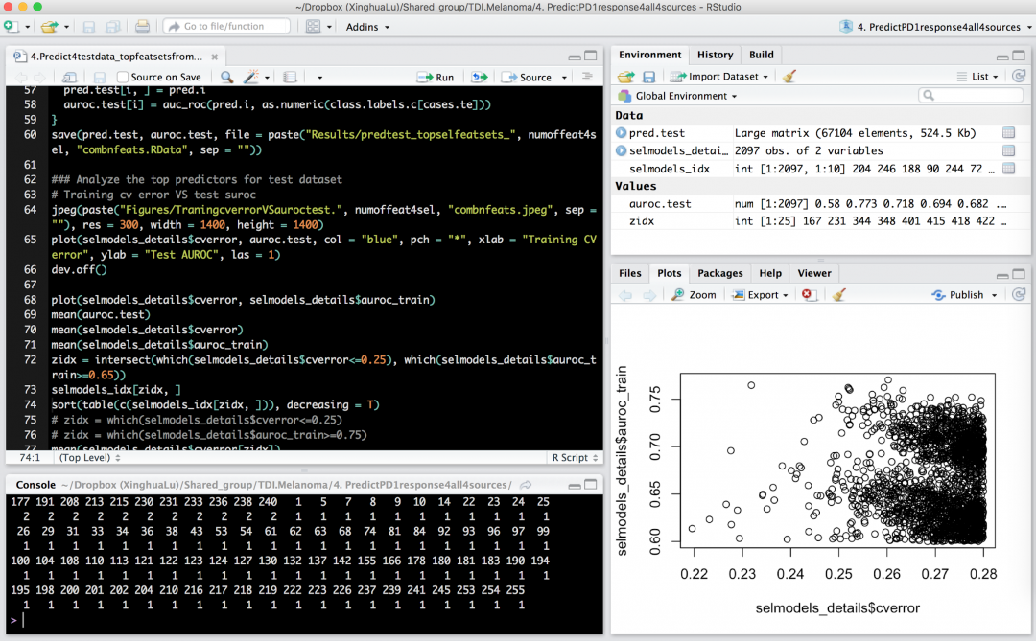
Task: Clear all plots with broom icon
Action: click(839, 295)
